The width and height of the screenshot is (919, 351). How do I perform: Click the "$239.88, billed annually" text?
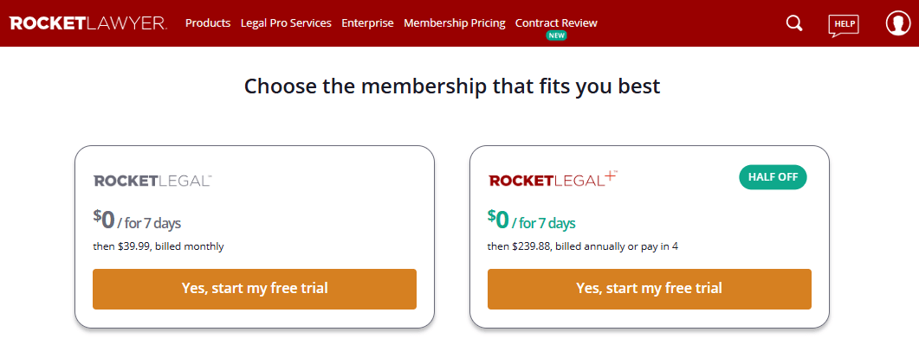[583, 246]
